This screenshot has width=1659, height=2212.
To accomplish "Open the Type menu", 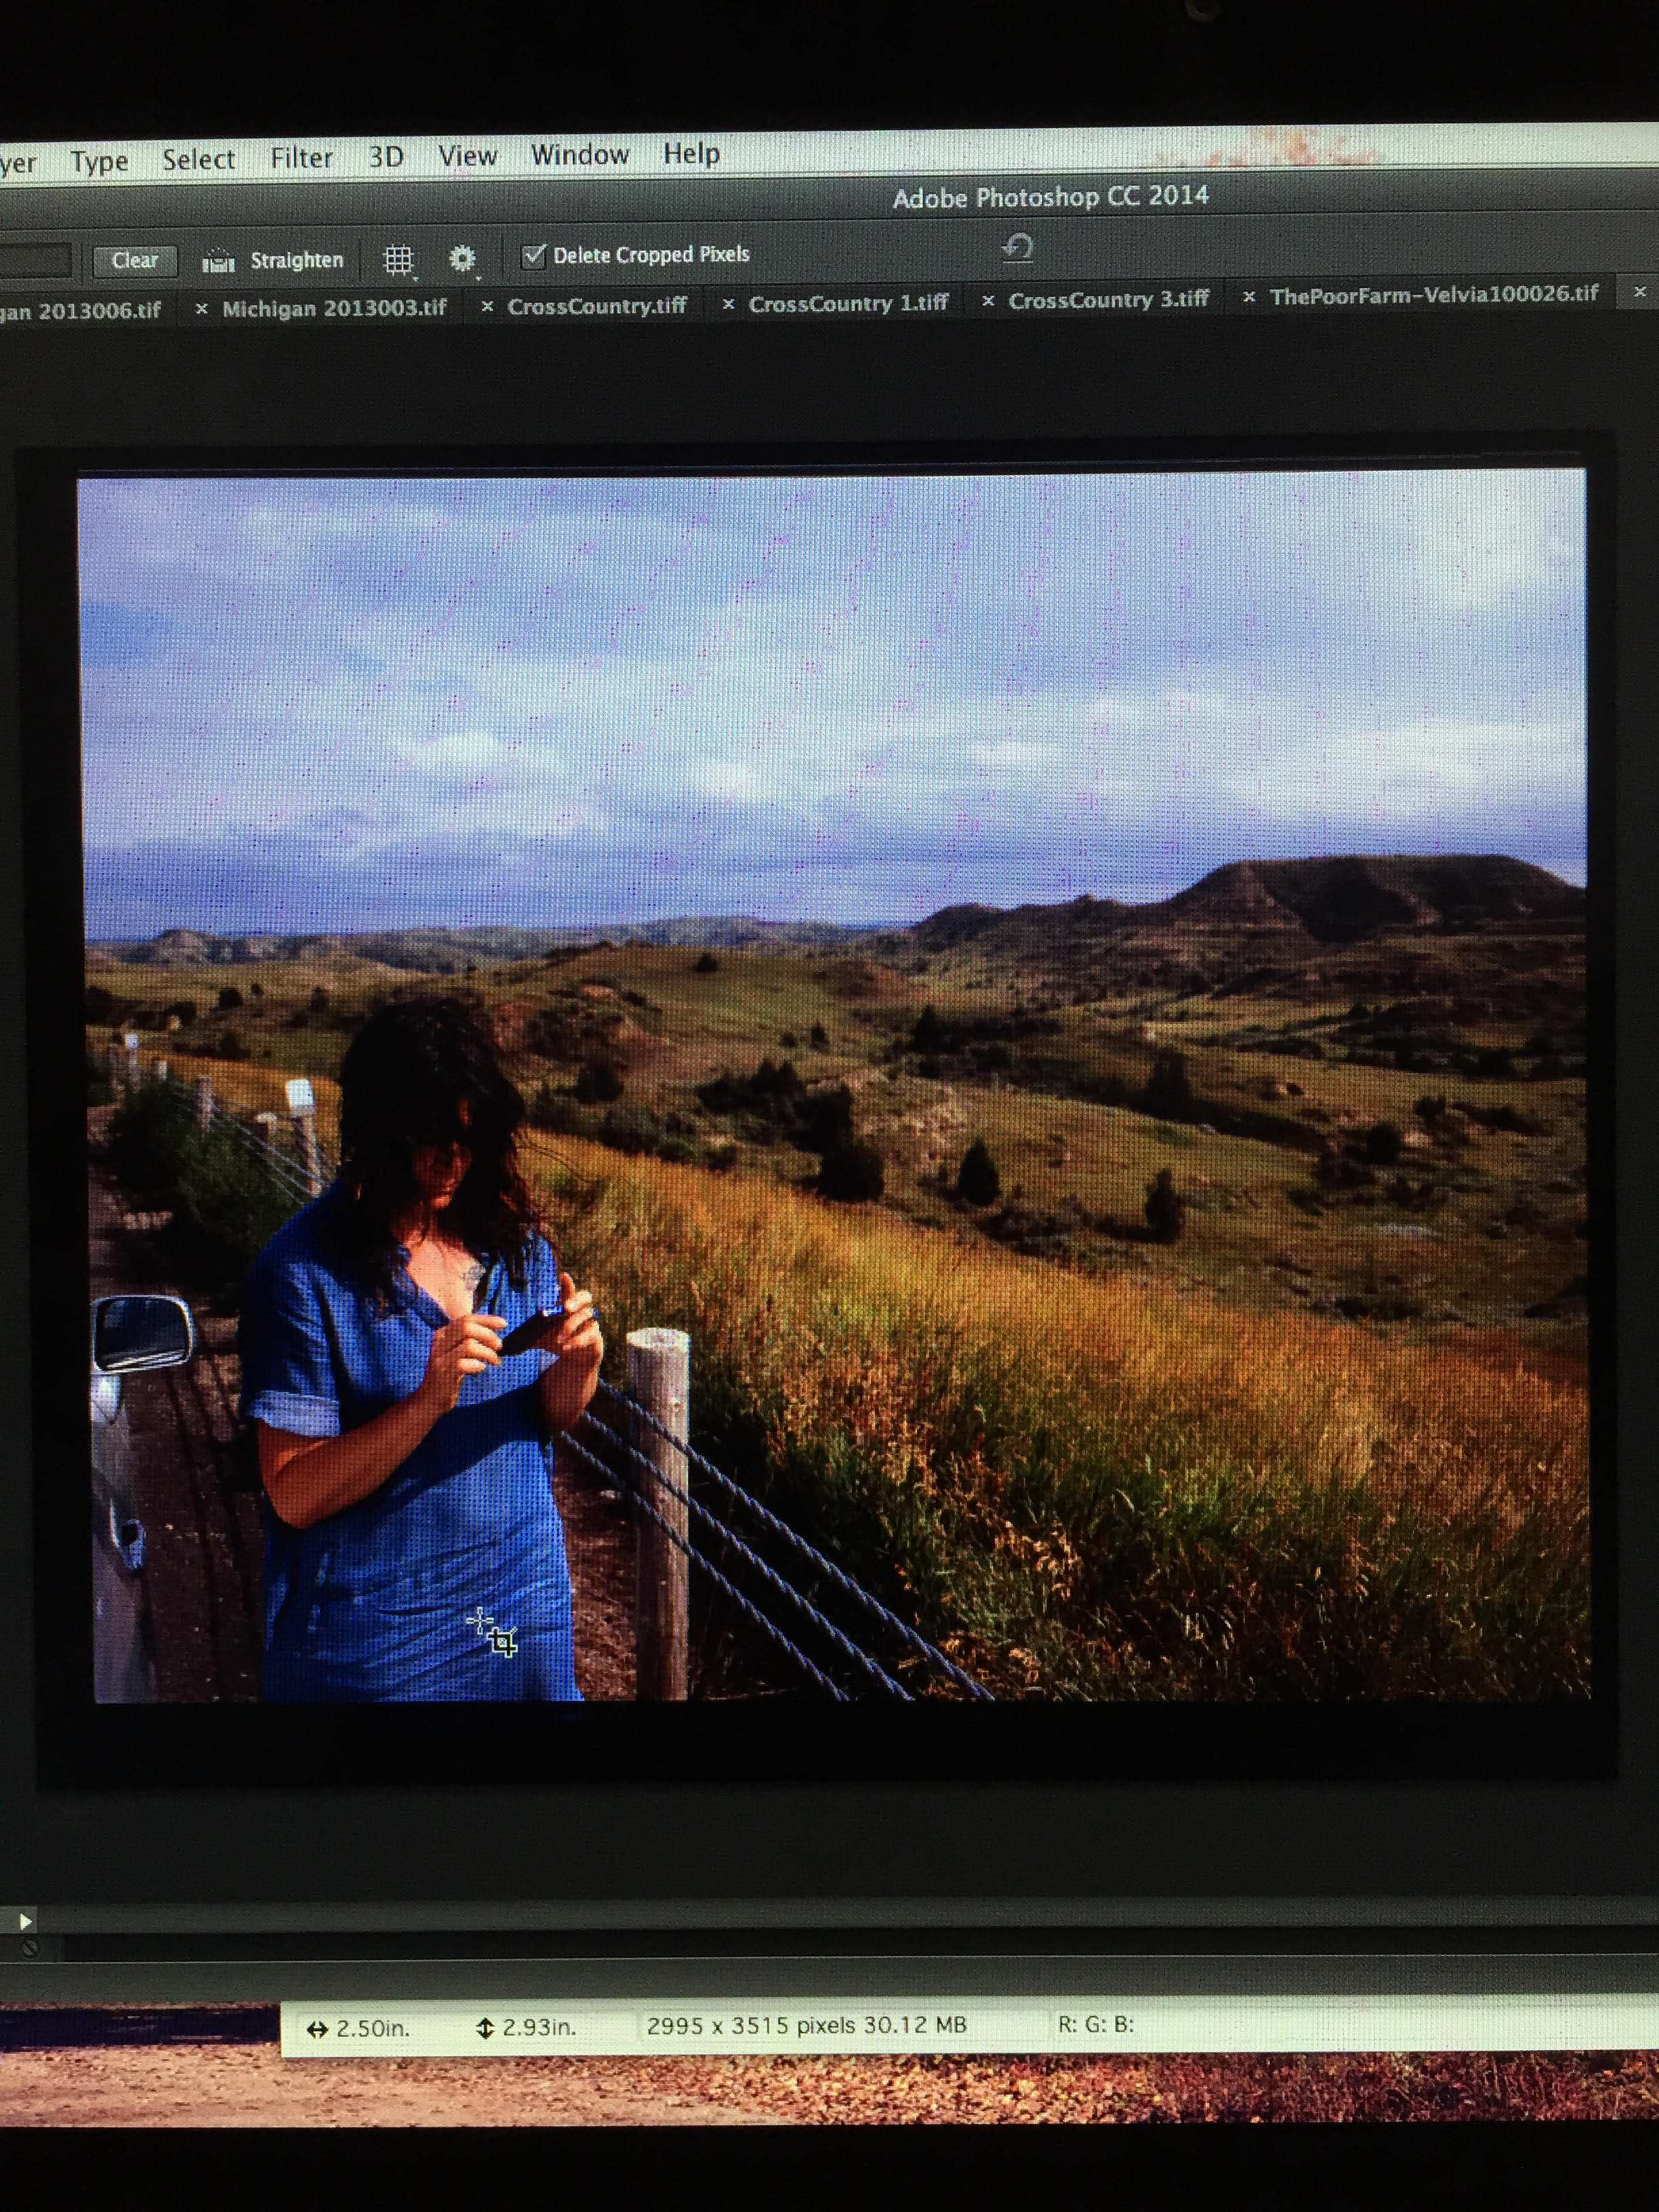I will (x=99, y=161).
